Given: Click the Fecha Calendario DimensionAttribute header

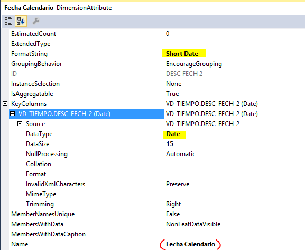Looking at the screenshot, I should 58,8.
